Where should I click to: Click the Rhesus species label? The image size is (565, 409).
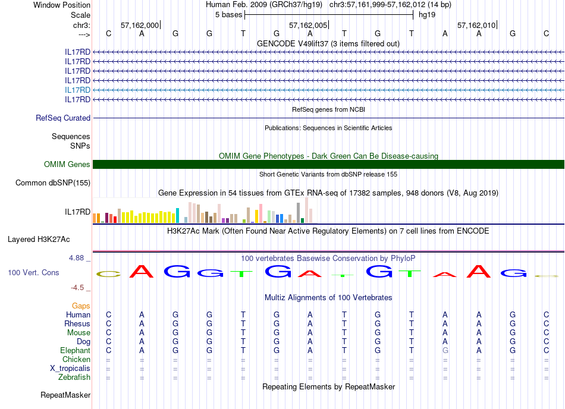(77, 323)
